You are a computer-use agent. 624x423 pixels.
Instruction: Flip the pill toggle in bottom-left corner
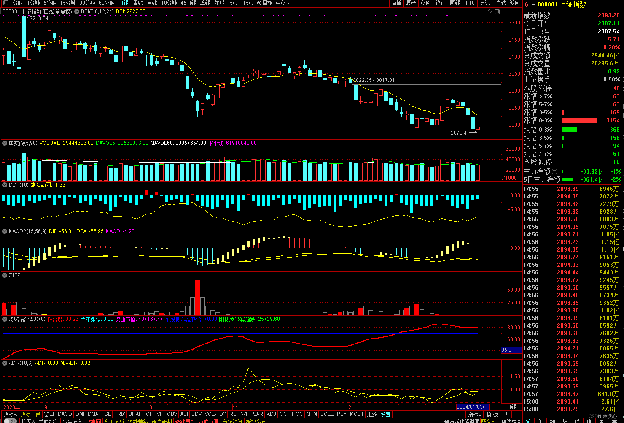click(x=10, y=421)
